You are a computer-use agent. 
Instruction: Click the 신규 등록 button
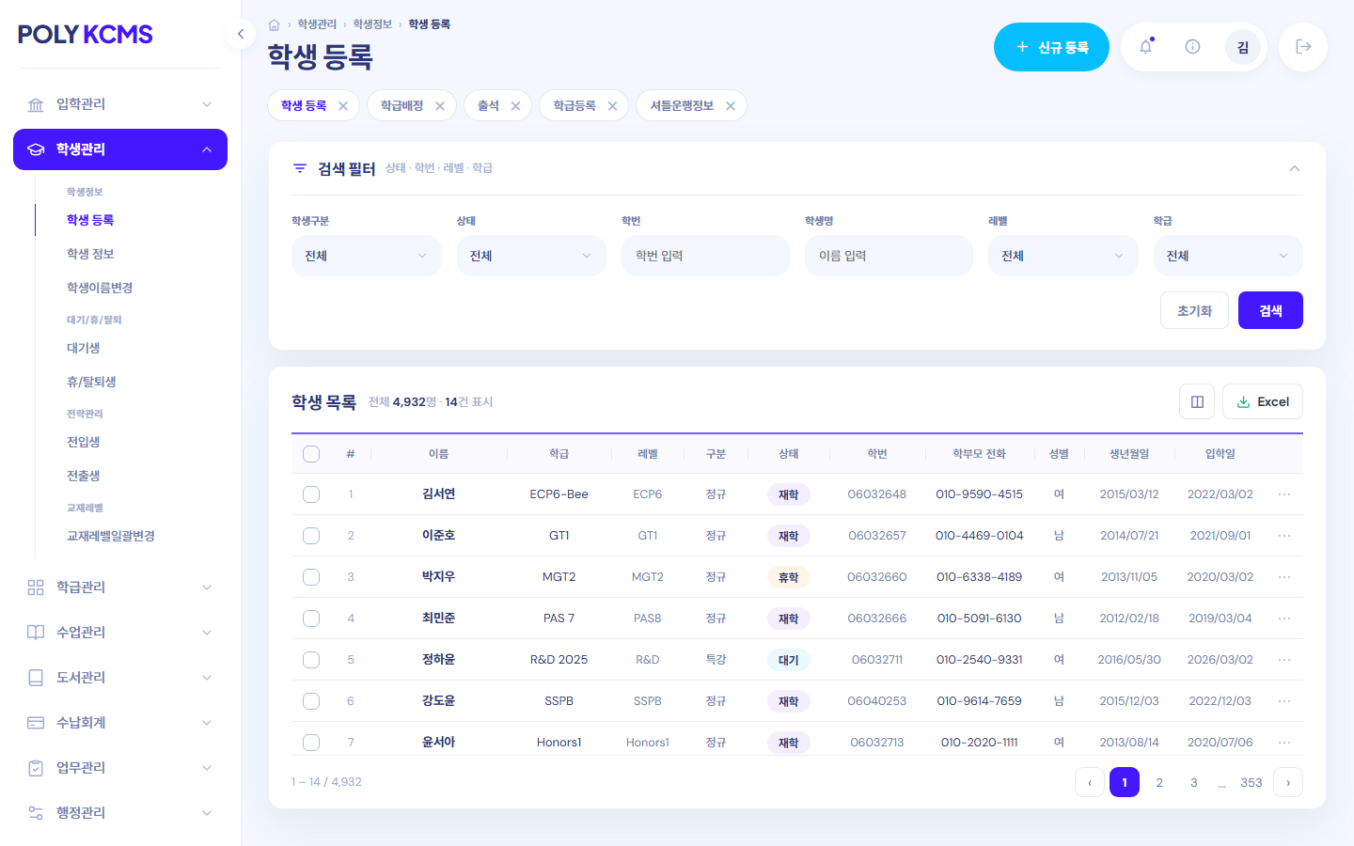click(1051, 47)
